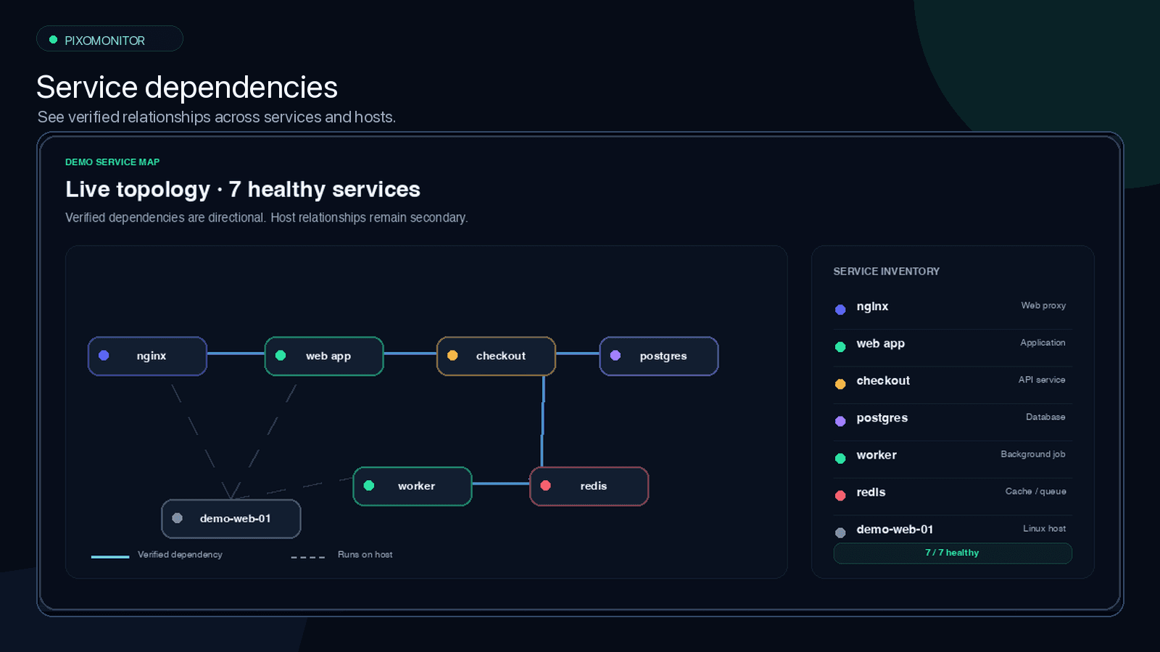The width and height of the screenshot is (1160, 652).
Task: Click the Background job type label
Action: coord(1033,454)
